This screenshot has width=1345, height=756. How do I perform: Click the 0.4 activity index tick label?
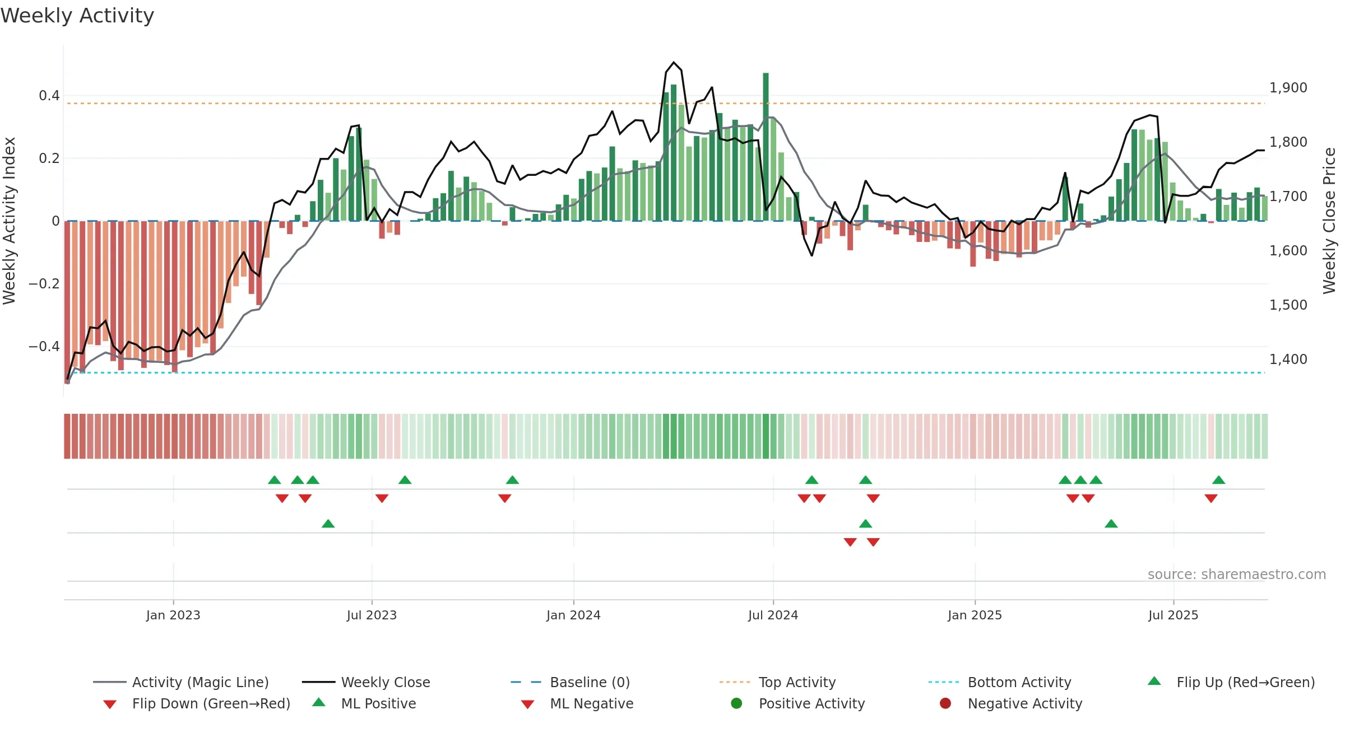click(49, 96)
